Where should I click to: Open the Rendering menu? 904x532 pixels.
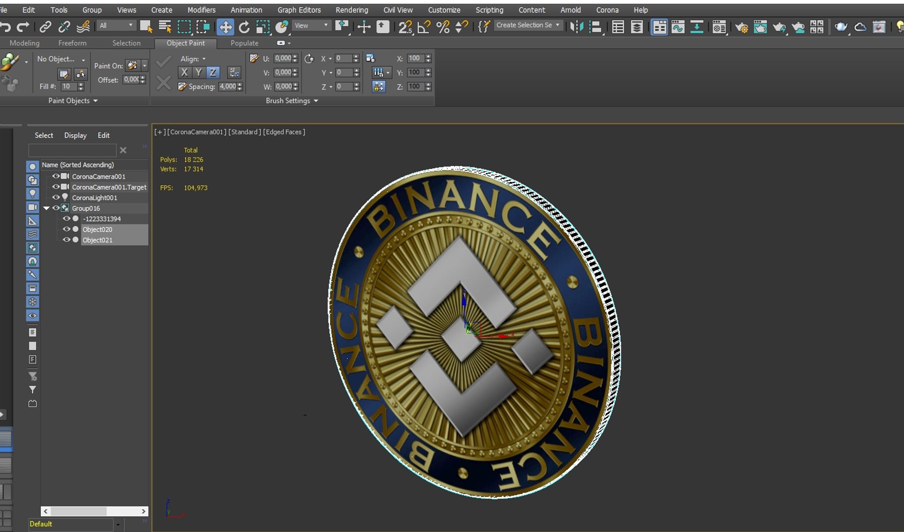click(x=352, y=10)
